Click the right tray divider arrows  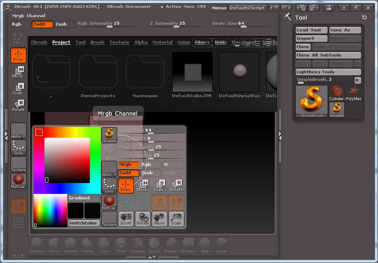coord(280,136)
